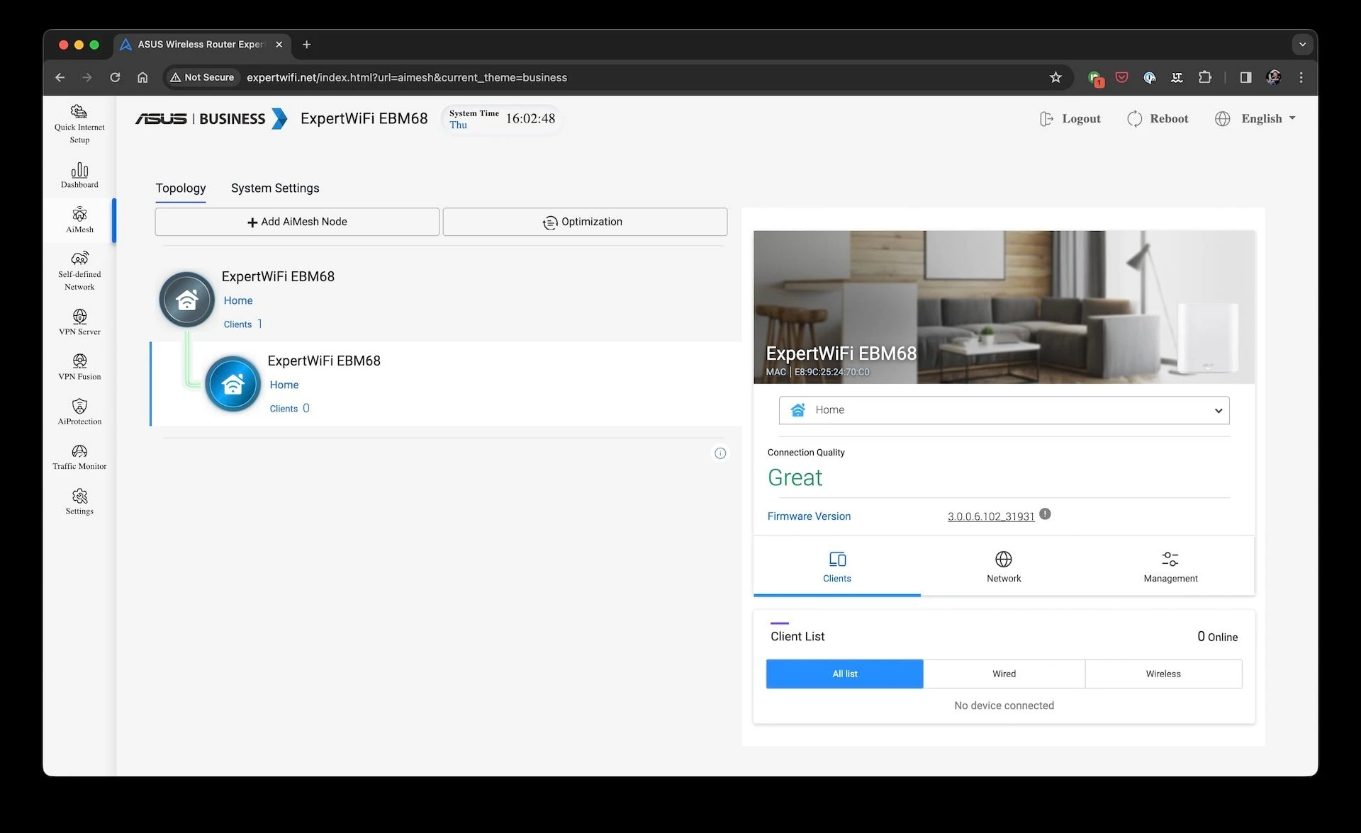Expand the tab search chevron in title bar
This screenshot has width=1361, height=833.
point(1302,44)
